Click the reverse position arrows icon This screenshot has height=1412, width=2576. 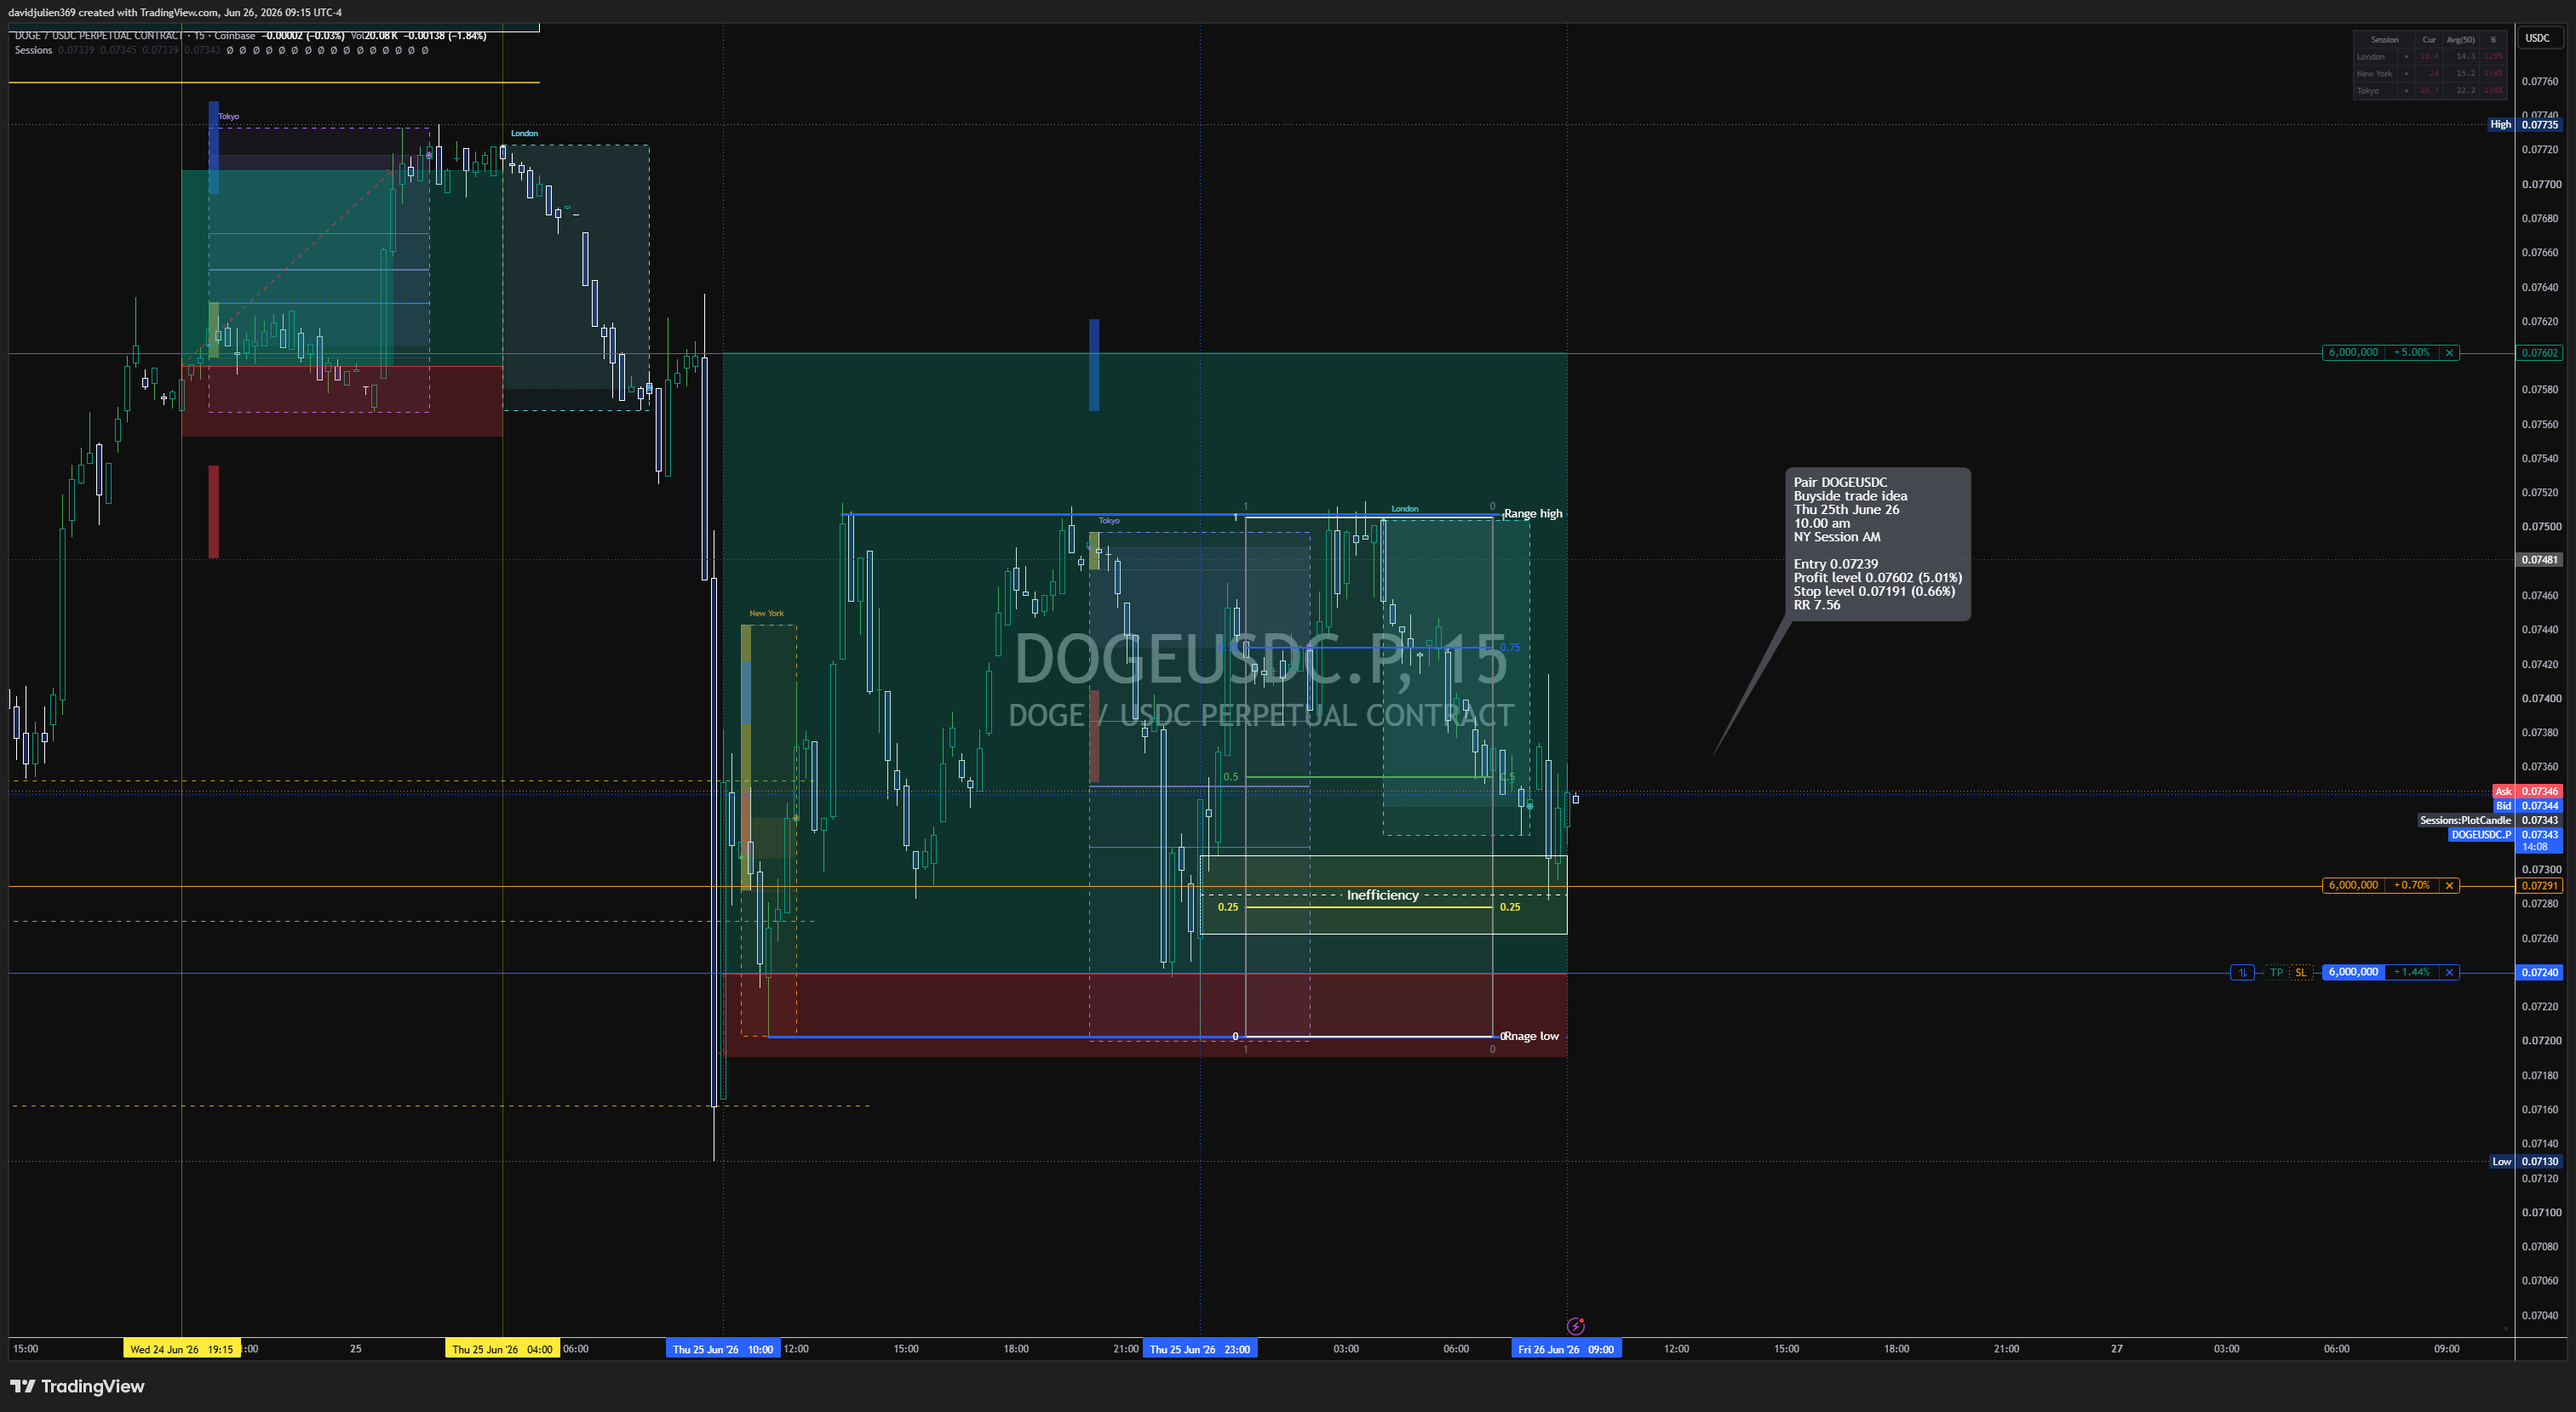click(x=2243, y=972)
